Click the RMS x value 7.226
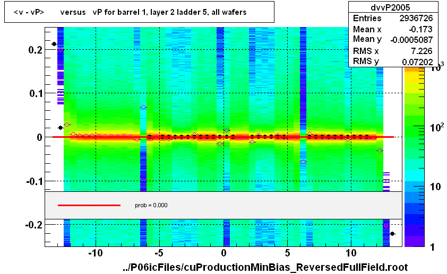 [422, 51]
